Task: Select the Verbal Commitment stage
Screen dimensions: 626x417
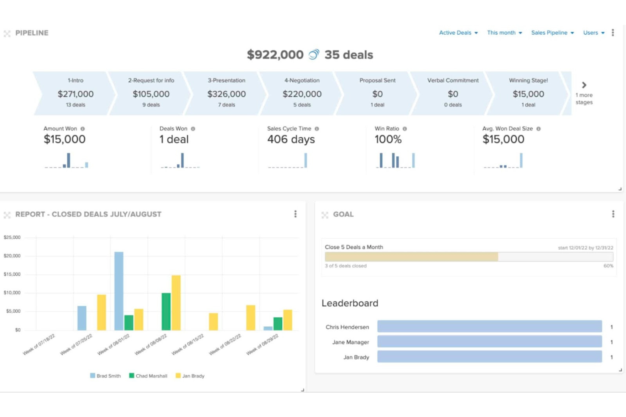Action: tap(453, 93)
